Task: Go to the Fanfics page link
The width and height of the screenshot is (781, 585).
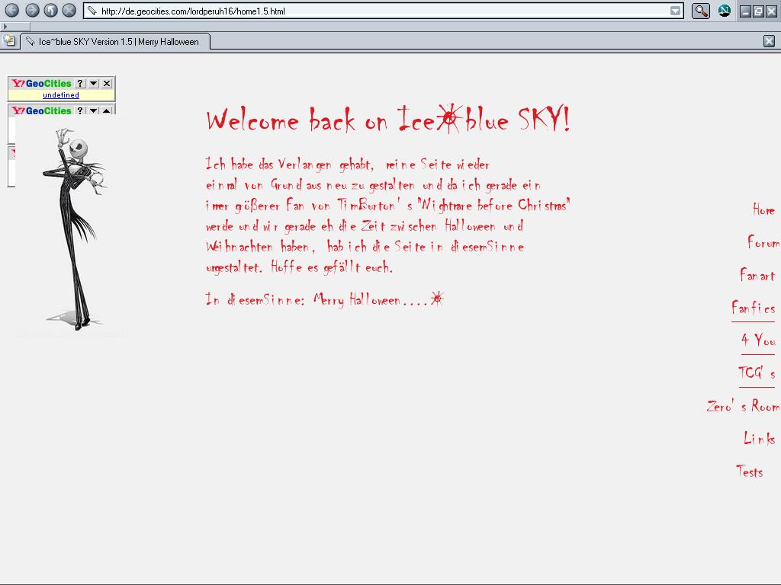Action: pos(753,308)
